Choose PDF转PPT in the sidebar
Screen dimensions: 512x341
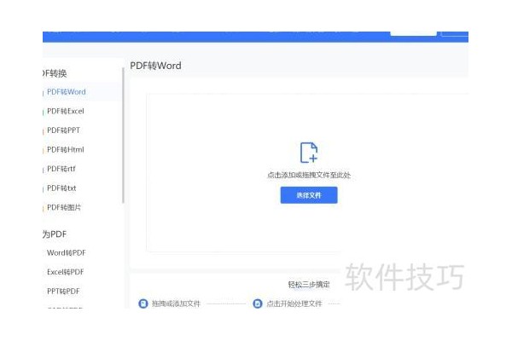tap(63, 130)
